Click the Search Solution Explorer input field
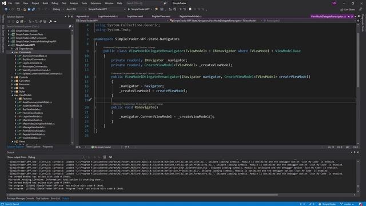The height and width of the screenshot is (206, 366). tap(37, 26)
